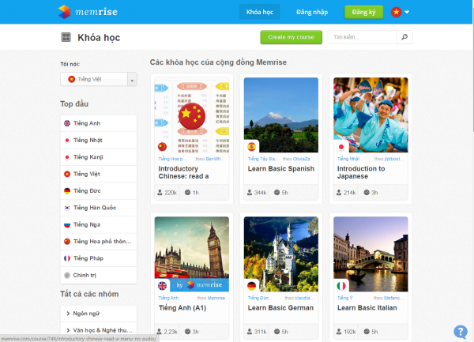Screen dimensions: 474x342
Task: Open Learn Basic Italian course title
Action: (x=367, y=308)
